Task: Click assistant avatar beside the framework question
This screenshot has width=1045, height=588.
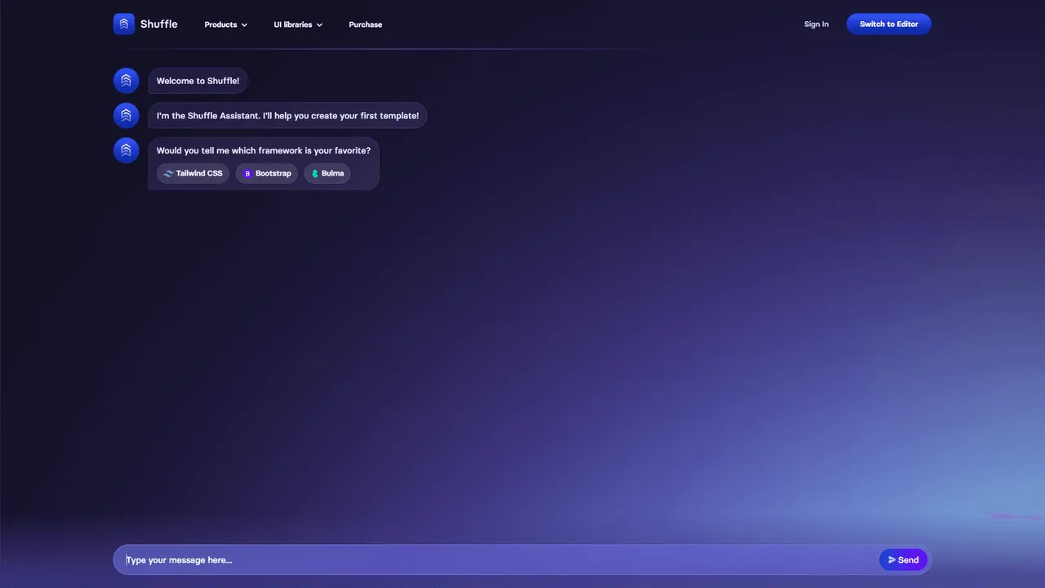Action: click(x=127, y=150)
